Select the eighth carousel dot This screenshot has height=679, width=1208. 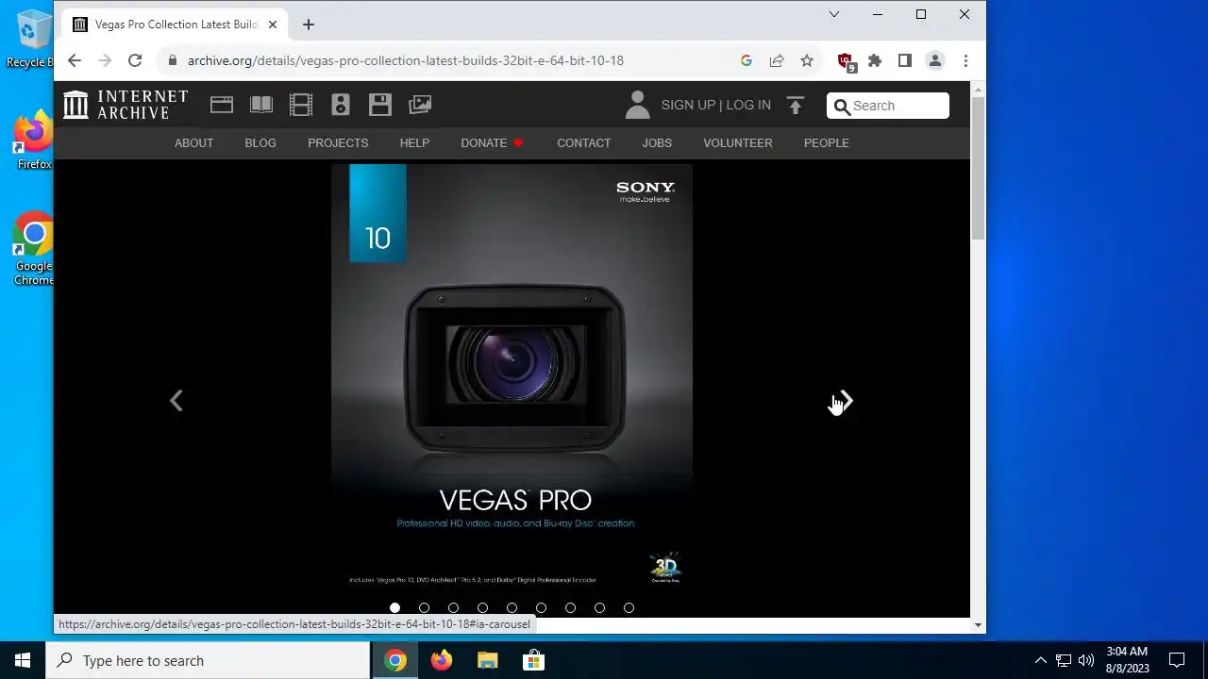click(599, 608)
